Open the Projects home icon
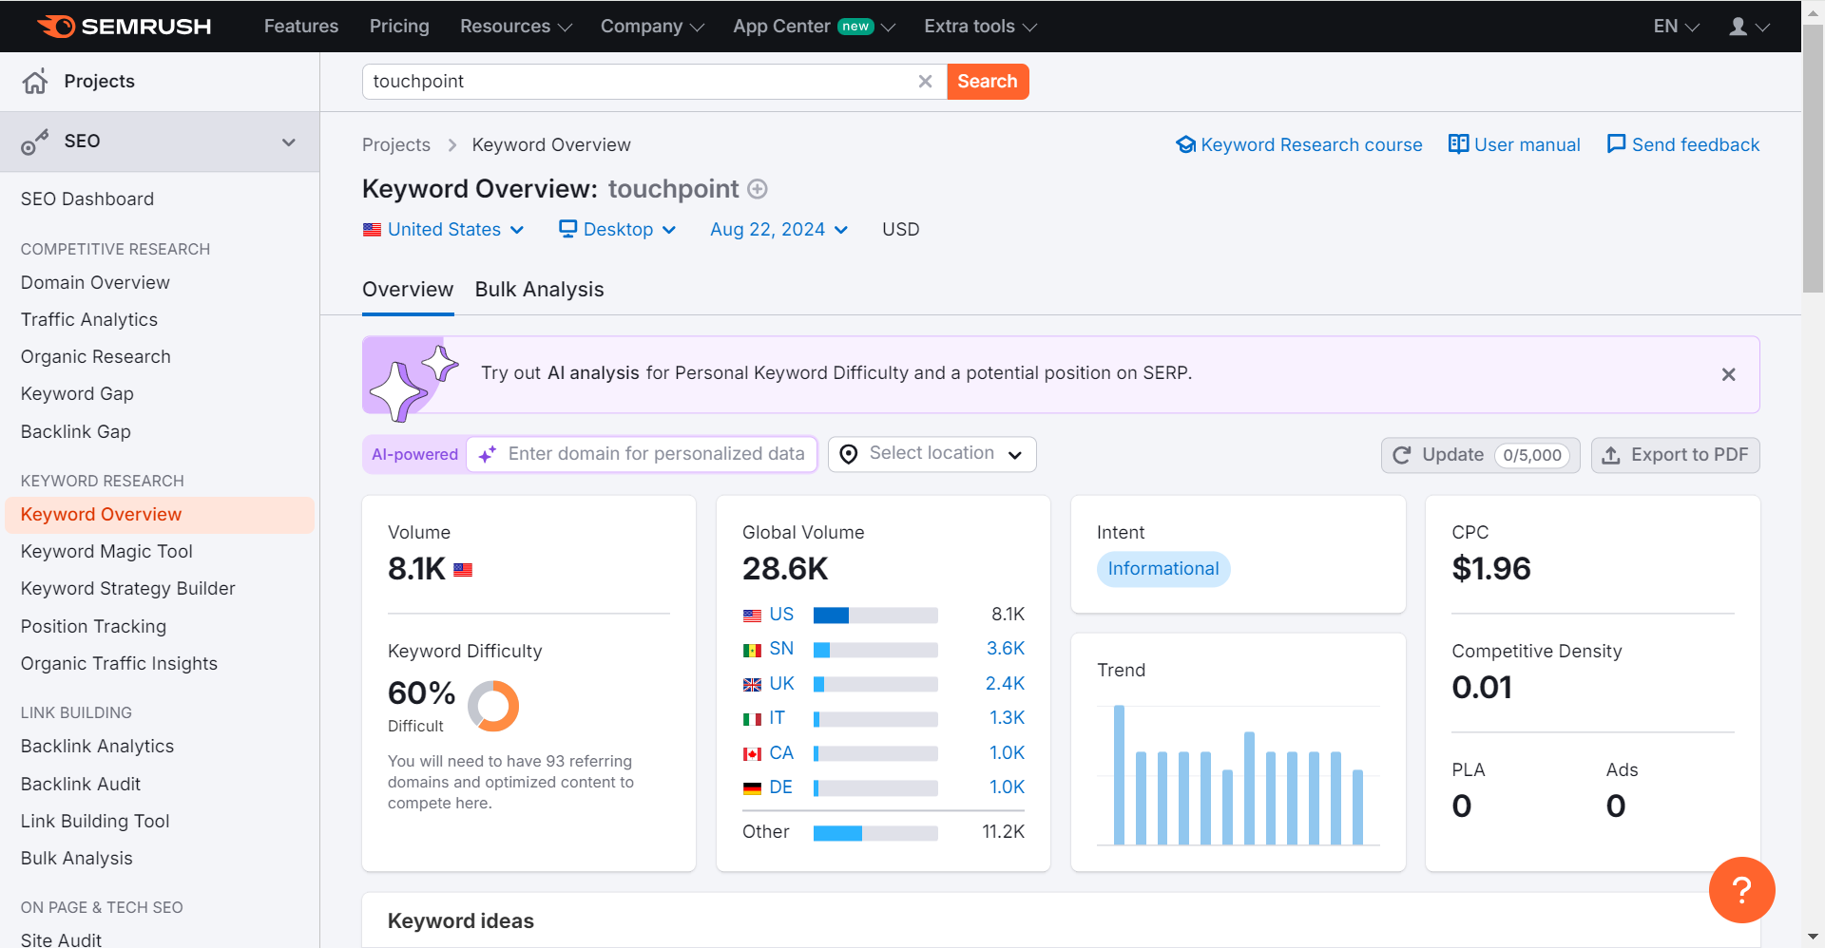This screenshot has width=1825, height=948. [x=35, y=82]
